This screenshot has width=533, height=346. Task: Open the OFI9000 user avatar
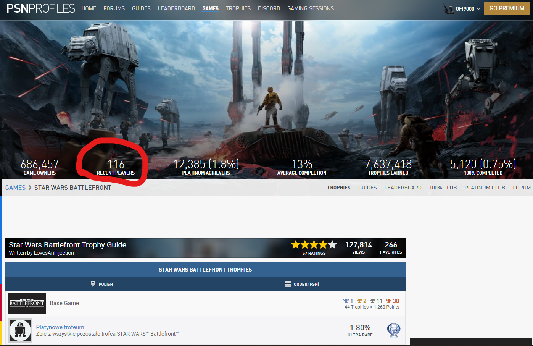pos(449,9)
